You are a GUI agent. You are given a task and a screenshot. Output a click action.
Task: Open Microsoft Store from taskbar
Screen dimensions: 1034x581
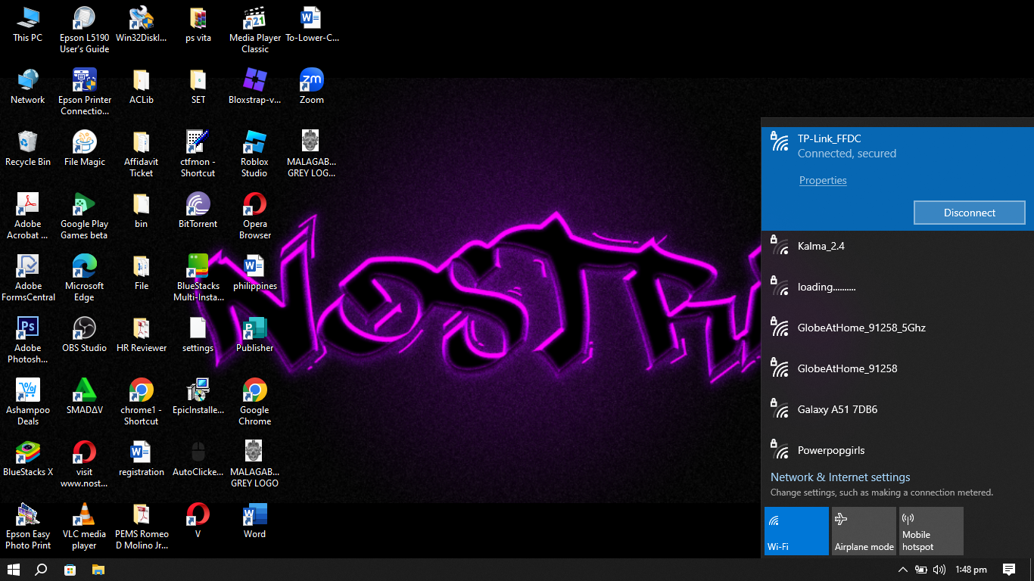(x=70, y=570)
